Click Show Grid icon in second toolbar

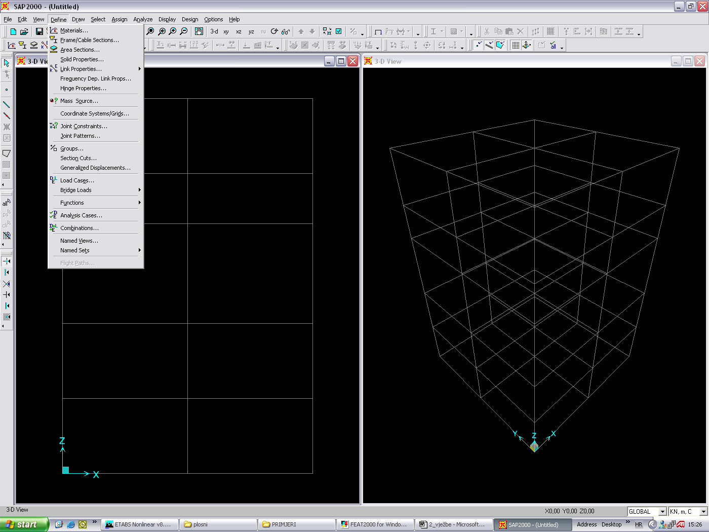516,45
